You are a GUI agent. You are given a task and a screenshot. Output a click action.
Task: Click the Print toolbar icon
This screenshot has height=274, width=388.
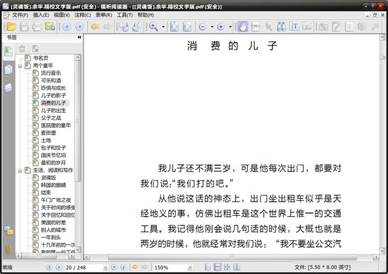click(37, 27)
